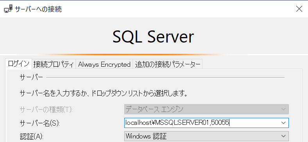Click the サーバー名(S): label
This screenshot has height=142, width=308.
click(x=39, y=123)
